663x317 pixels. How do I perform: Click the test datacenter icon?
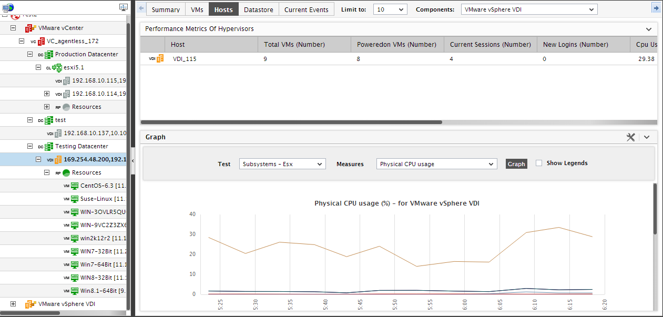(49, 120)
